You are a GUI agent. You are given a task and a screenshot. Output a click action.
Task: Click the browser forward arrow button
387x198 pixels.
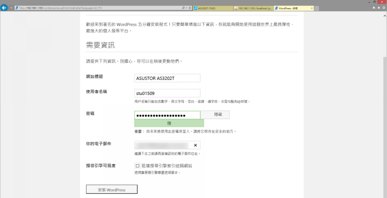tap(11, 8)
